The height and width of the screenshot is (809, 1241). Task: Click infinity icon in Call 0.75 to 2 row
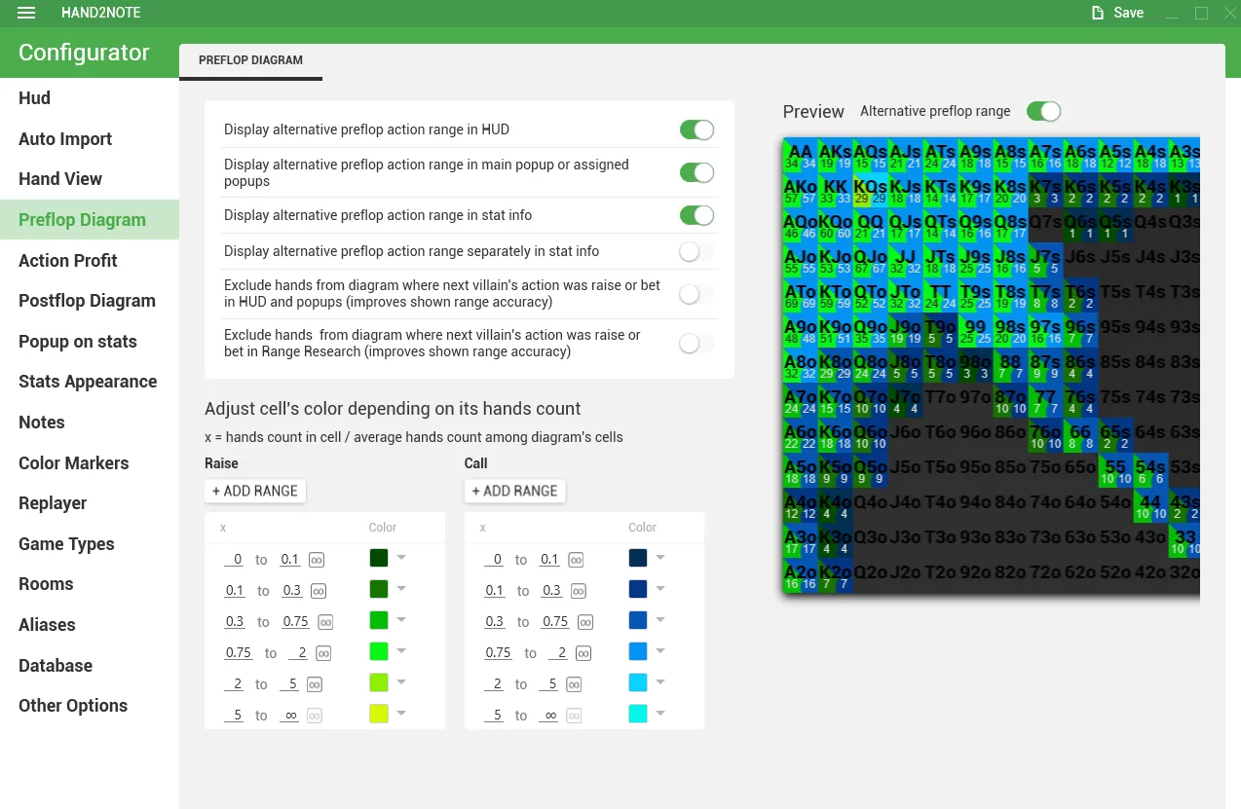coord(583,653)
